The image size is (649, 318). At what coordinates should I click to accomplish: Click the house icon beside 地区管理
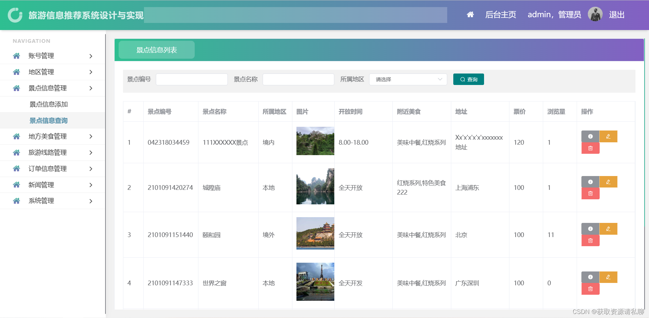pyautogui.click(x=16, y=72)
